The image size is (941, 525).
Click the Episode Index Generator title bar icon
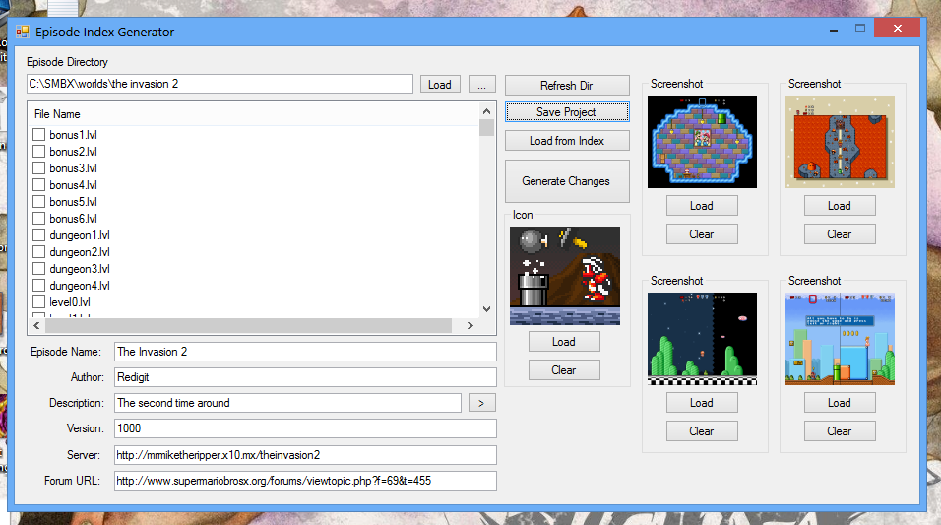click(x=23, y=32)
